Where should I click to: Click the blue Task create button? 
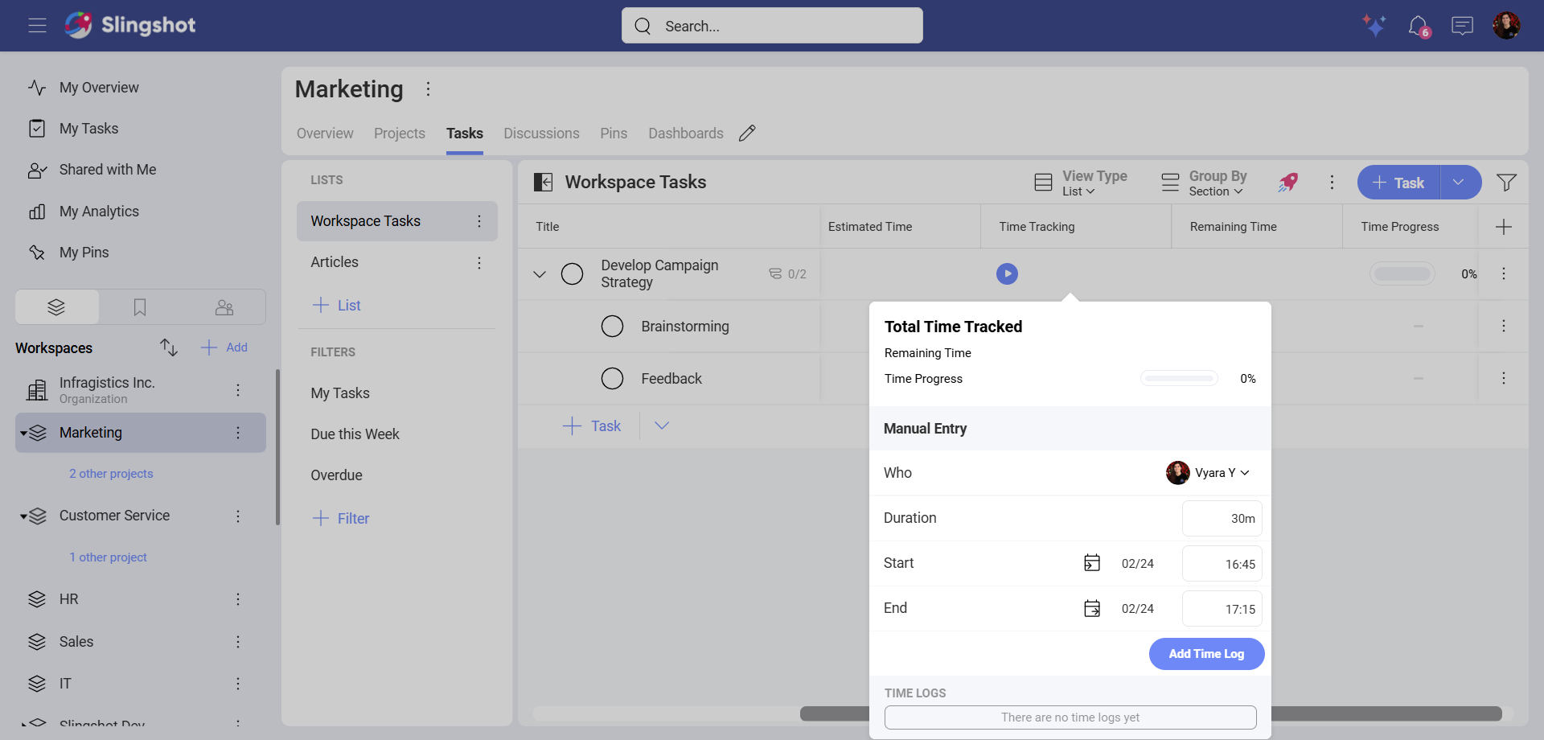point(1398,183)
